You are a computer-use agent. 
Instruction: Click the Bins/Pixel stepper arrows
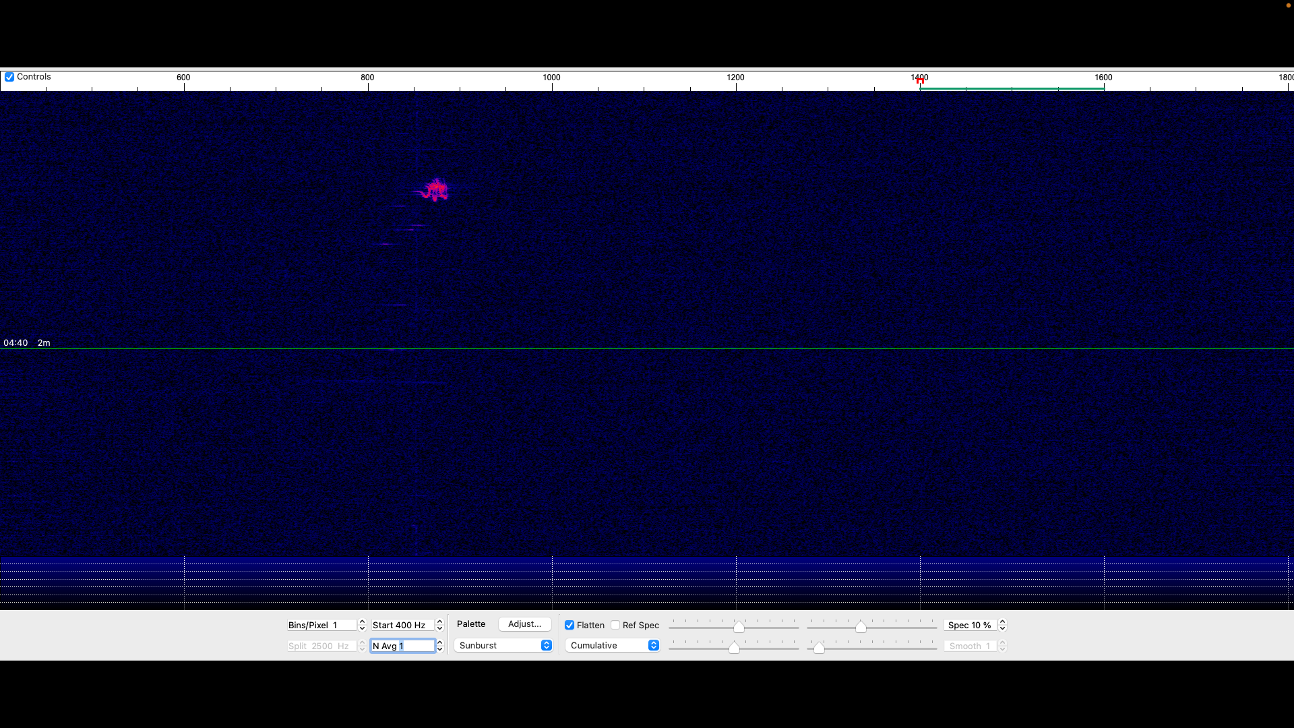click(x=362, y=625)
